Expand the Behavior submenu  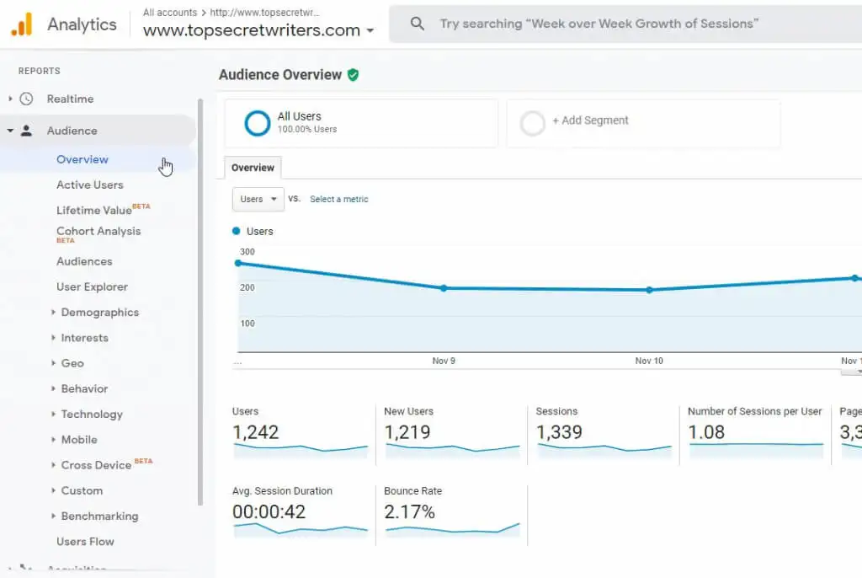tap(53, 388)
